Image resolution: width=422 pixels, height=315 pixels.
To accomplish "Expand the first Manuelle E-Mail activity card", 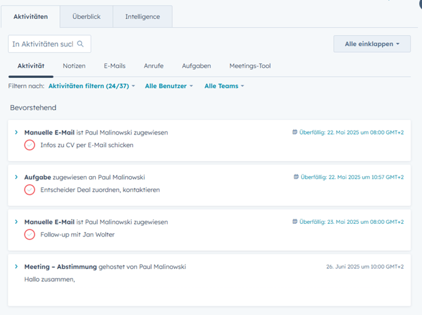I will (16, 133).
